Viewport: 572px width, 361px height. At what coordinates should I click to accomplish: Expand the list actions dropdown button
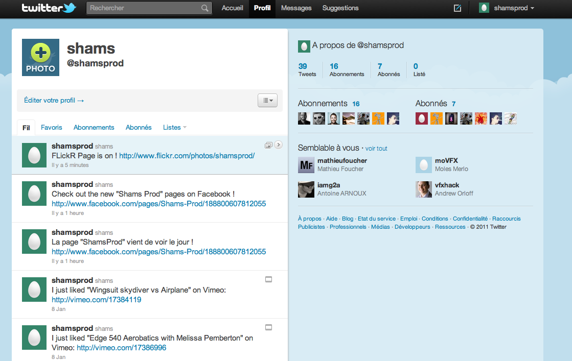pyautogui.click(x=267, y=101)
